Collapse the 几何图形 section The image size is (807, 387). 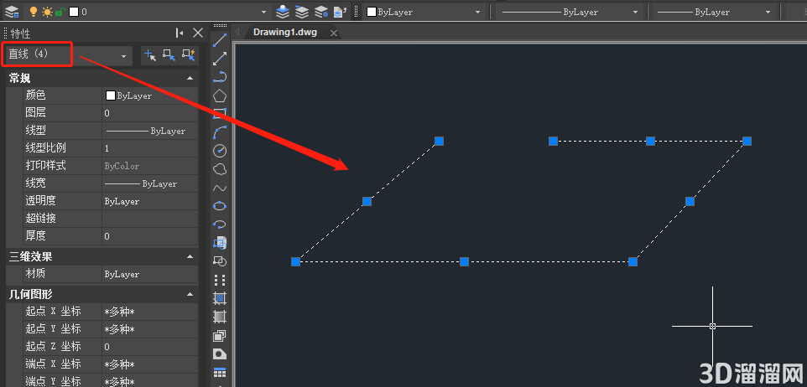click(x=190, y=295)
